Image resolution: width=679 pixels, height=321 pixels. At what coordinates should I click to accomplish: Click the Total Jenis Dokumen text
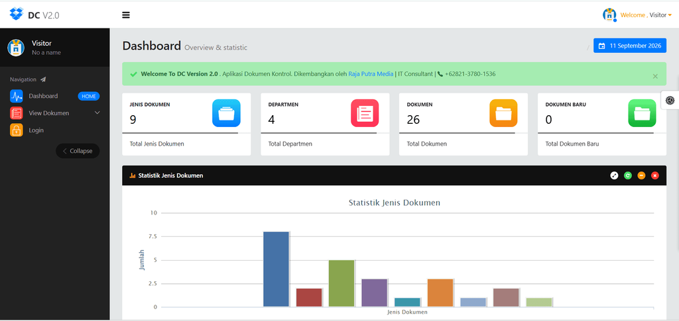point(156,144)
